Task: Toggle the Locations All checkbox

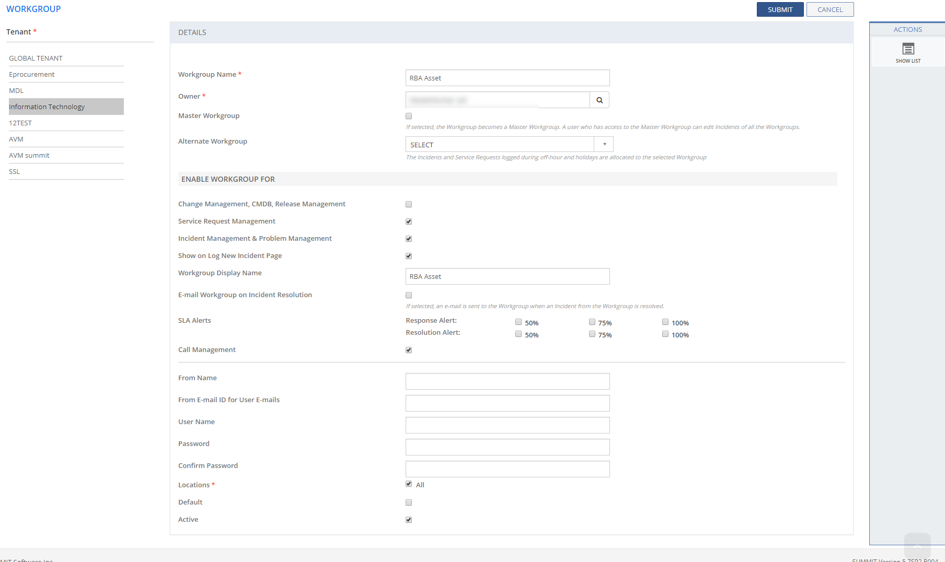Action: click(x=409, y=484)
